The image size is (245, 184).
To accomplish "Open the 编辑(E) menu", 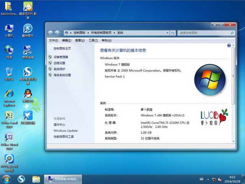I will (67, 41).
